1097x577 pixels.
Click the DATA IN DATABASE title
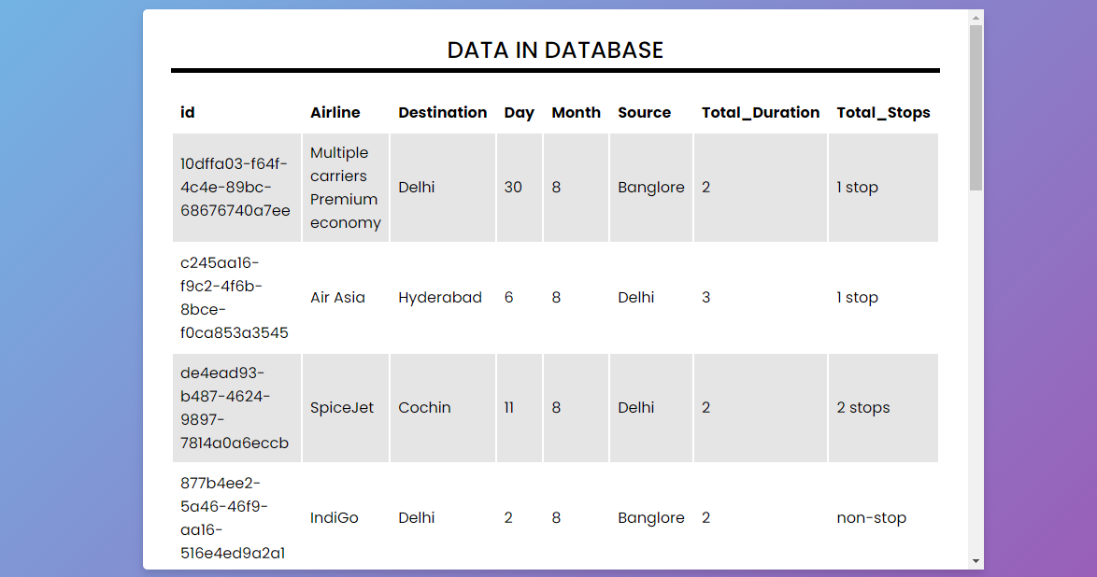pos(554,49)
